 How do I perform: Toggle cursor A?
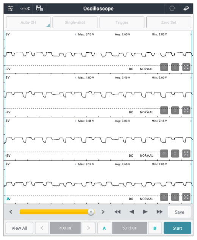coord(104,228)
